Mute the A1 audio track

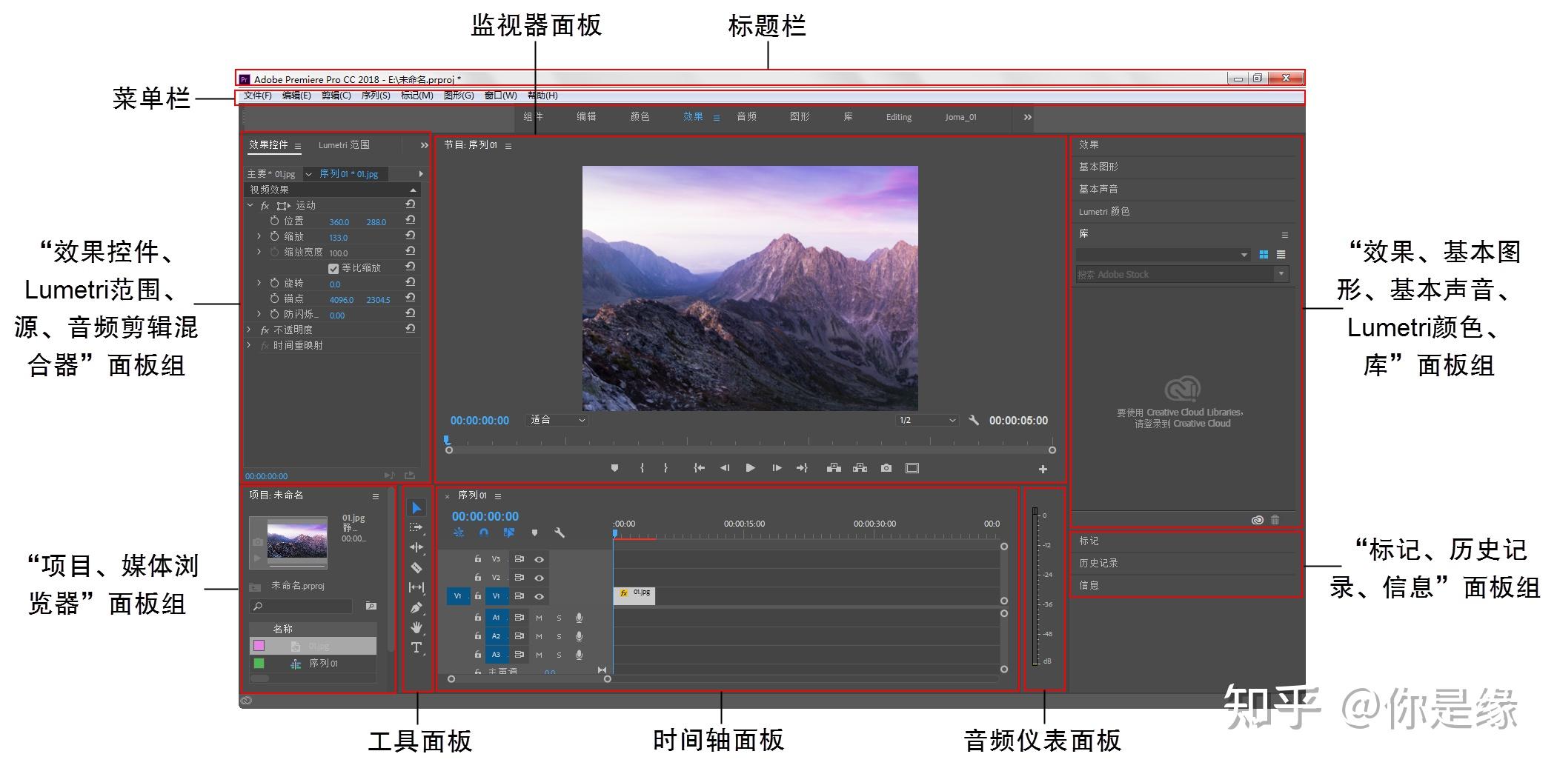click(x=539, y=618)
